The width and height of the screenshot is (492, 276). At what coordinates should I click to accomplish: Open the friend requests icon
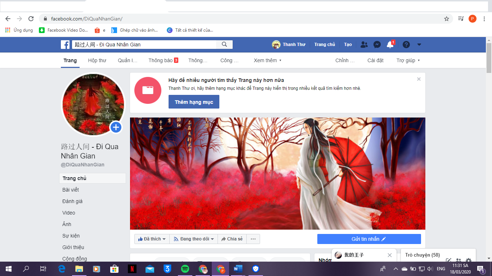pyautogui.click(x=364, y=45)
